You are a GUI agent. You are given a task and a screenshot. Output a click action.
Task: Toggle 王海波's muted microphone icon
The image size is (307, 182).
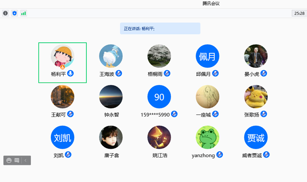(x=118, y=73)
